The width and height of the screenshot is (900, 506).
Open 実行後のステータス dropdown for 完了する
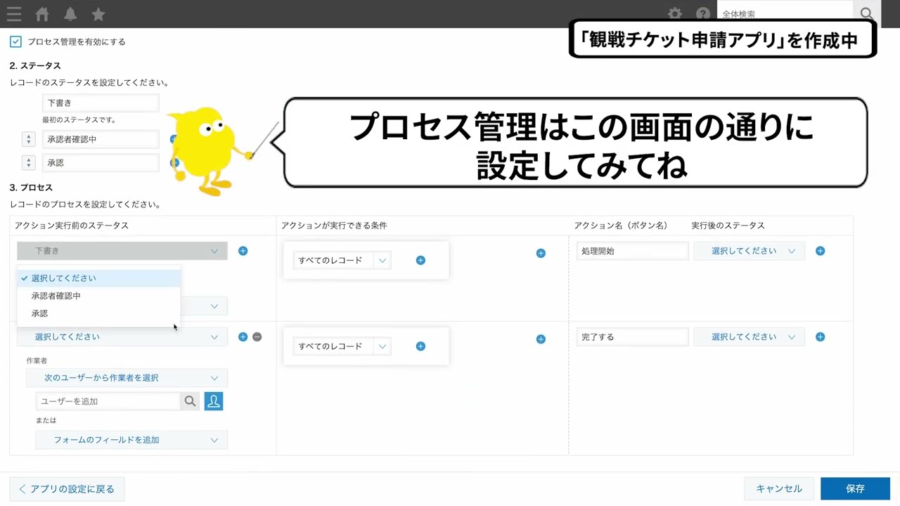(x=750, y=337)
